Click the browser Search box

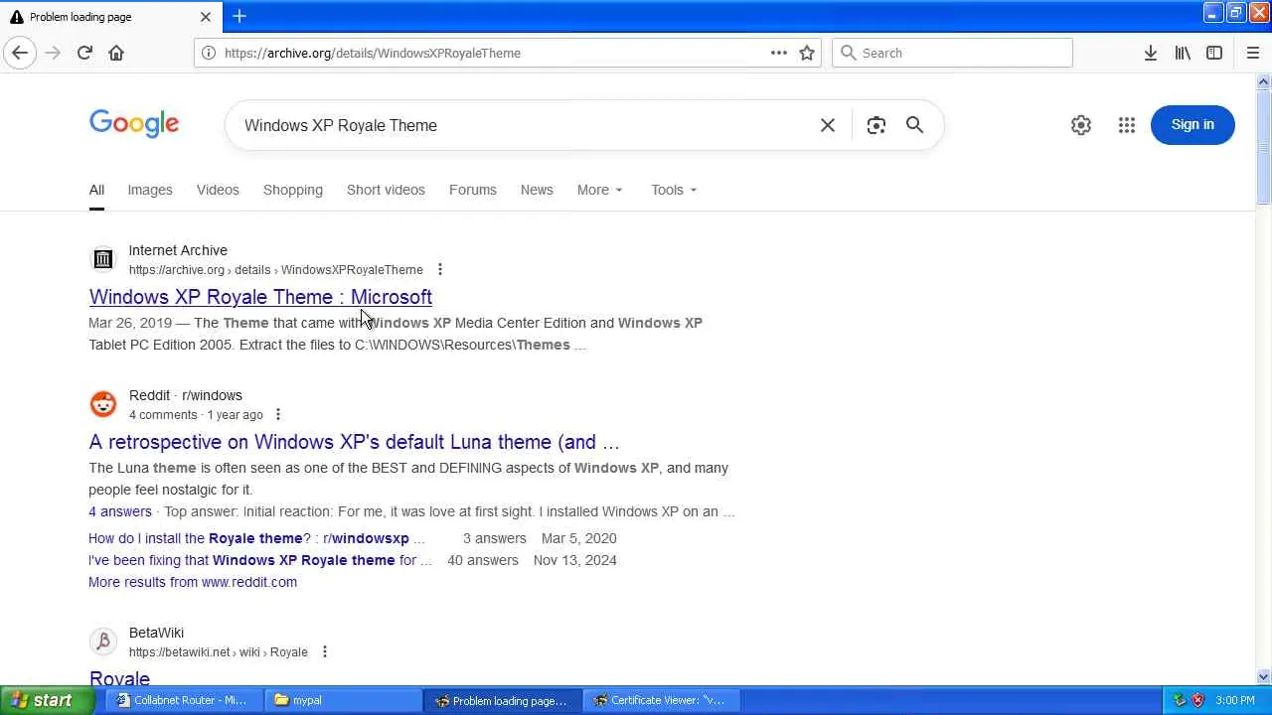[952, 53]
